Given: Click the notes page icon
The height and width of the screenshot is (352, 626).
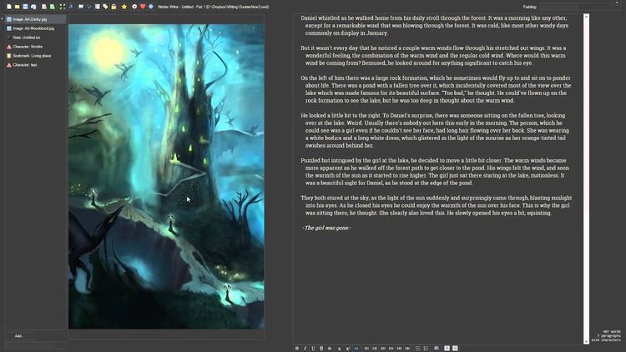Looking at the screenshot, I should (98, 7).
